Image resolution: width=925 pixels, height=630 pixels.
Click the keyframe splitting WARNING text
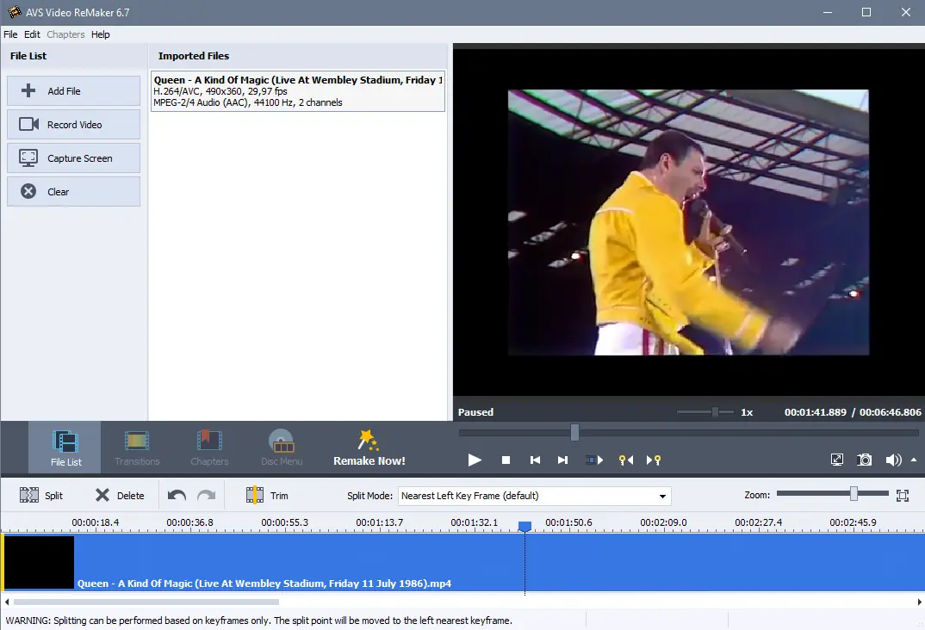click(x=259, y=620)
